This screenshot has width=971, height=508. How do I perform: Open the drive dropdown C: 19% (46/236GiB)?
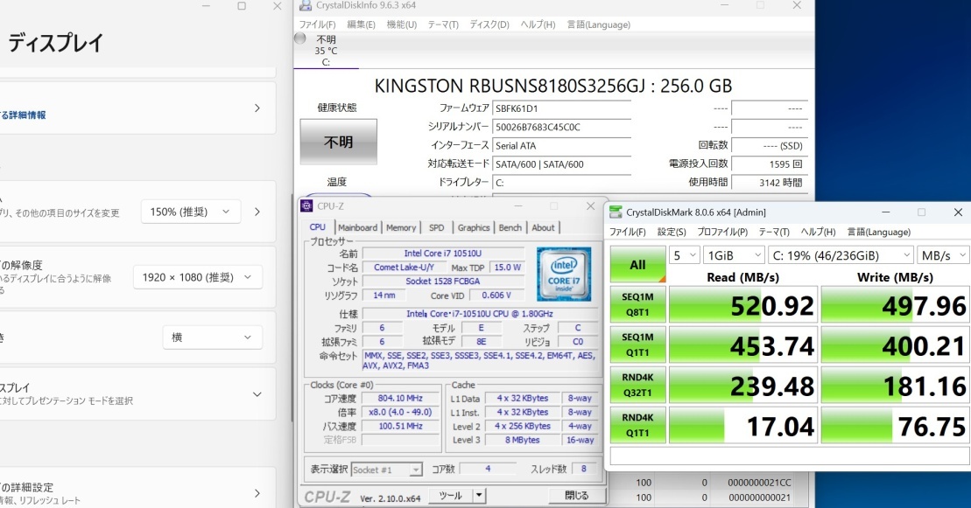841,255
